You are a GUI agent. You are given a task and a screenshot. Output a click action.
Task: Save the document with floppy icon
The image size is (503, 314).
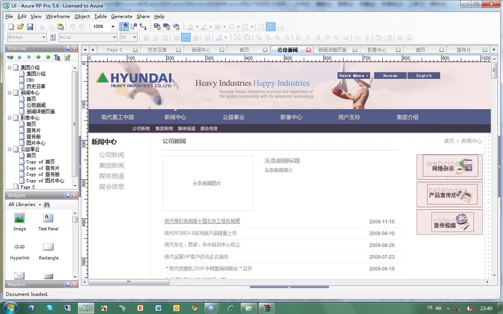click(x=30, y=27)
